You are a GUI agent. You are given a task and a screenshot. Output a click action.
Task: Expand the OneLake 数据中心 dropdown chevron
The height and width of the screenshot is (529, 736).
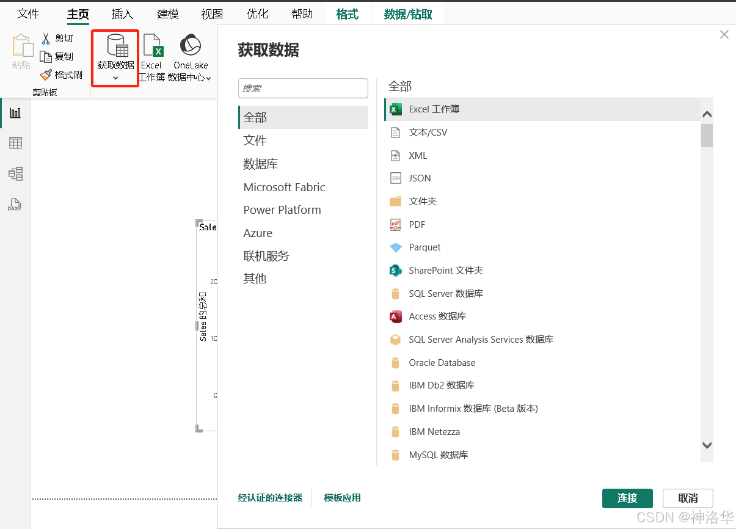click(x=208, y=78)
